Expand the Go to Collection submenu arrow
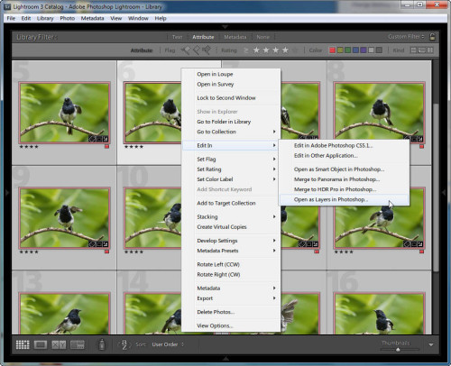This screenshot has width=451, height=366. (274, 132)
